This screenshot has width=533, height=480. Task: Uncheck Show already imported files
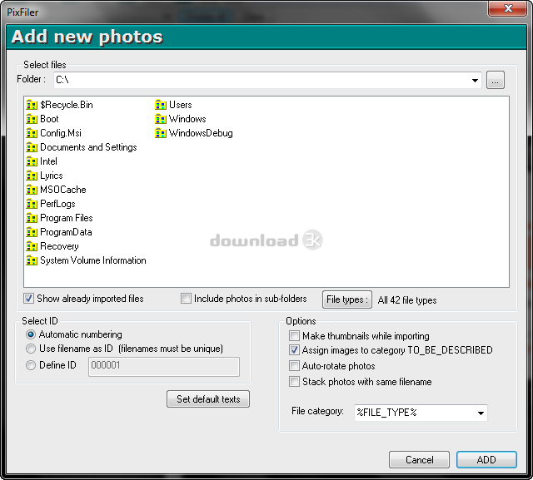pyautogui.click(x=28, y=299)
